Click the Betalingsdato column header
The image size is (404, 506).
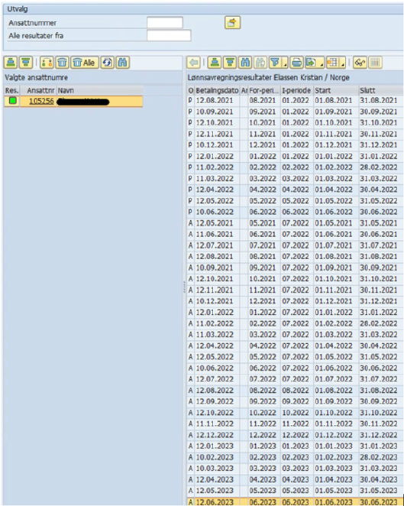[x=217, y=91]
